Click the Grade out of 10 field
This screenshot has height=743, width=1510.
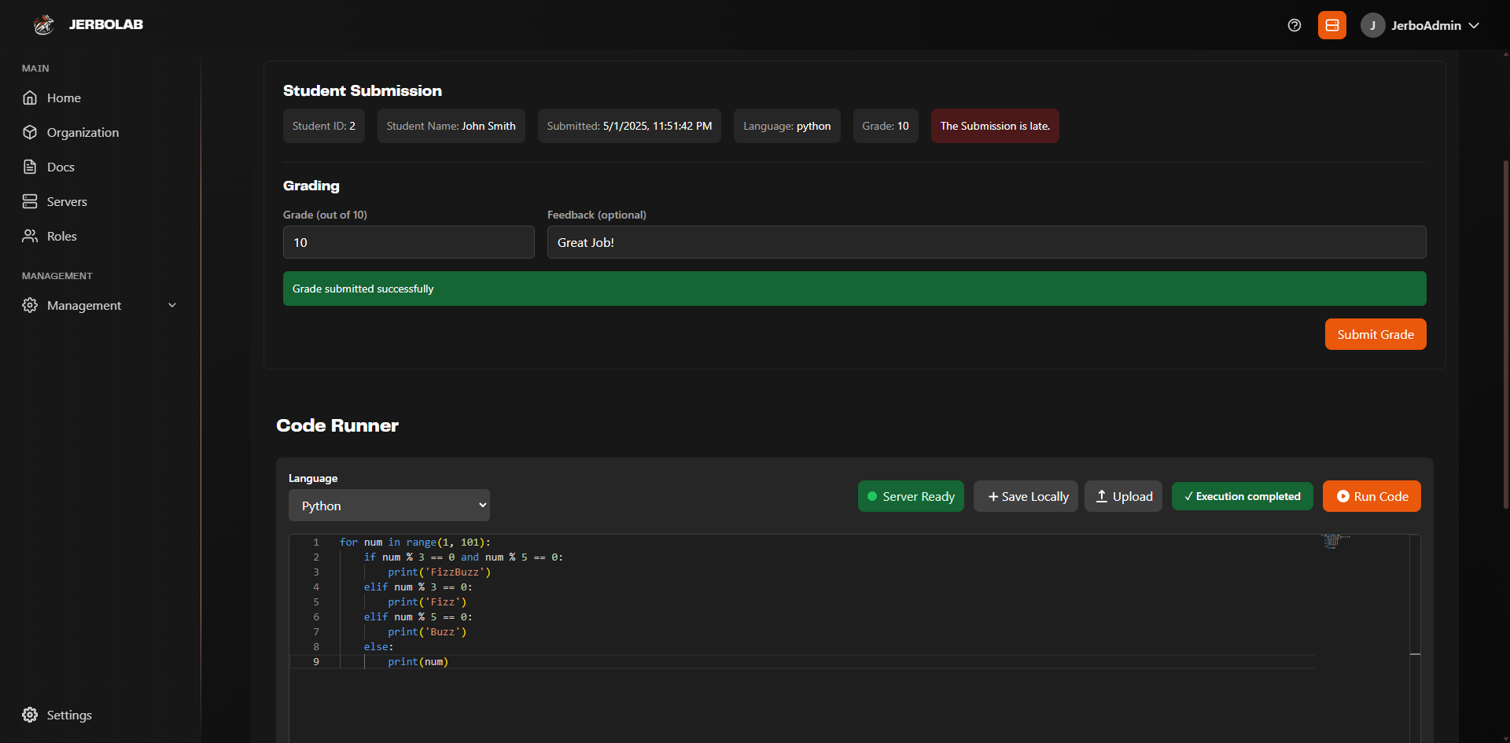[408, 242]
